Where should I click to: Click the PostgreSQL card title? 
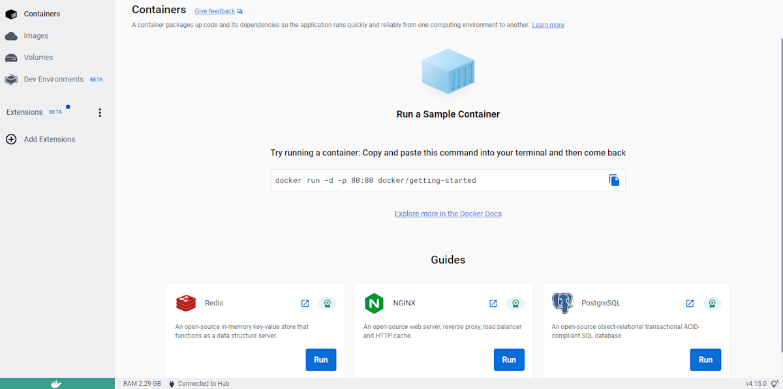[601, 303]
